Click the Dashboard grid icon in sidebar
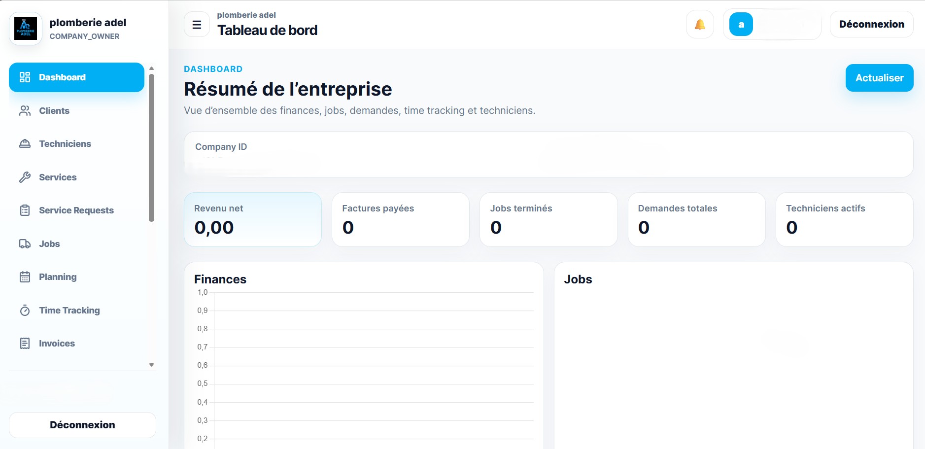The width and height of the screenshot is (925, 449). tap(25, 77)
